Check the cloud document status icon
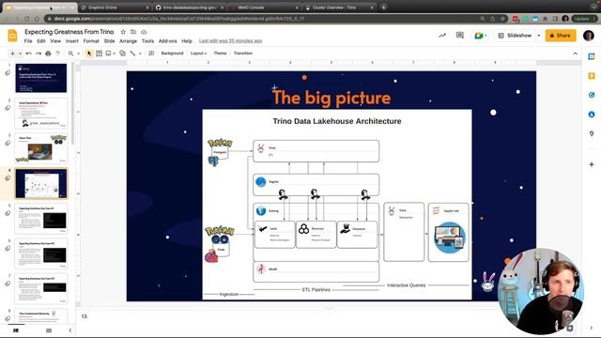The width and height of the screenshot is (601, 338). pyautogui.click(x=144, y=32)
